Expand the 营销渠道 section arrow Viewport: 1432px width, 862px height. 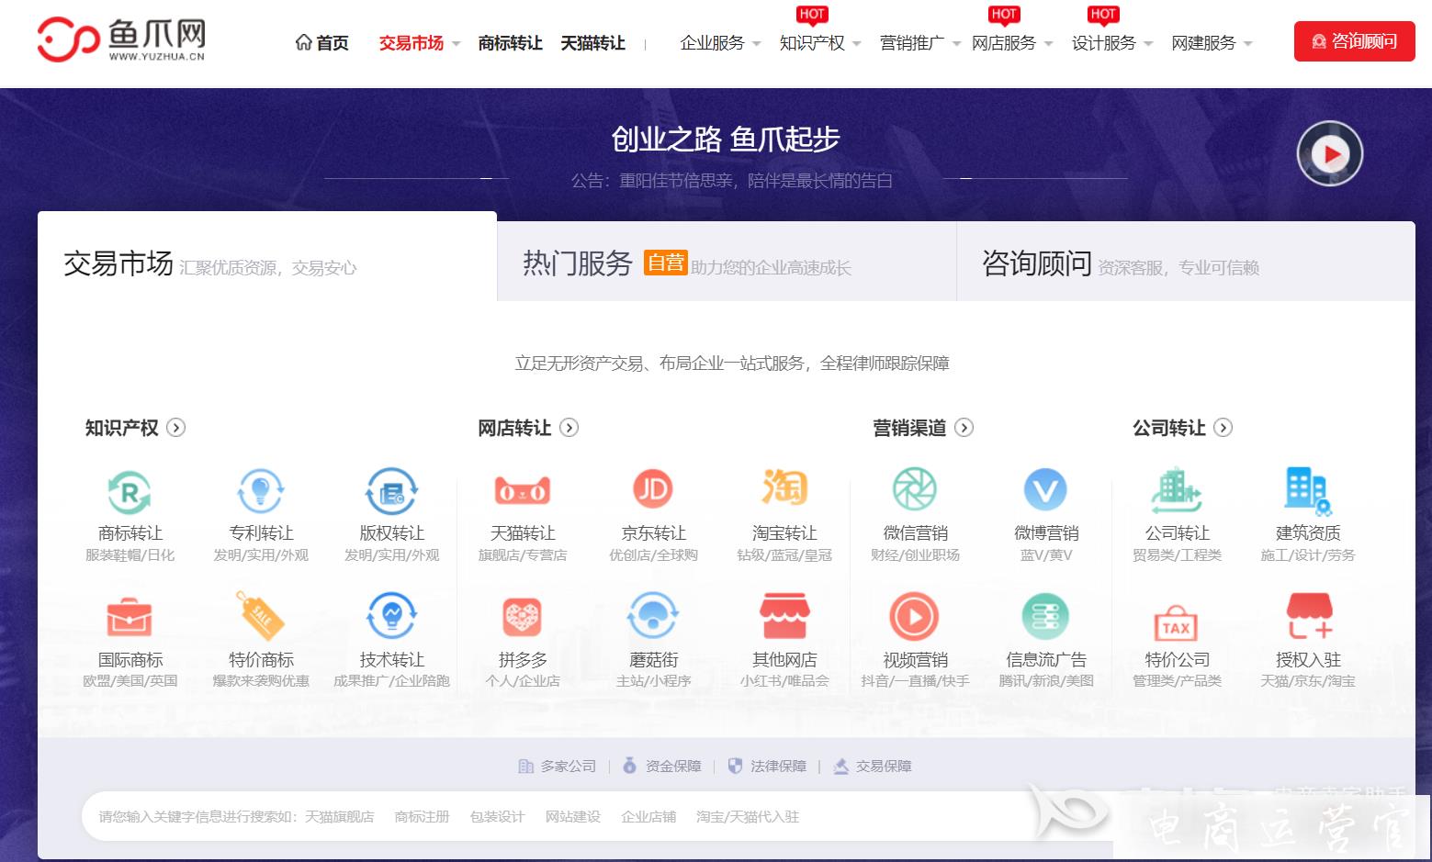[x=964, y=428]
